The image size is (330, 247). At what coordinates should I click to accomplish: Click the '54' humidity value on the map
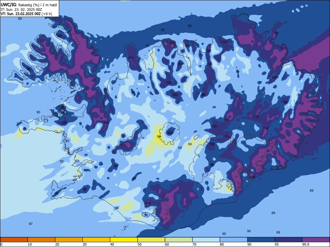[159, 137]
